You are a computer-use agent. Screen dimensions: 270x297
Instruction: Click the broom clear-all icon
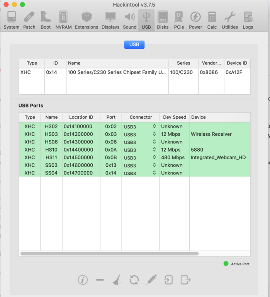click(117, 280)
